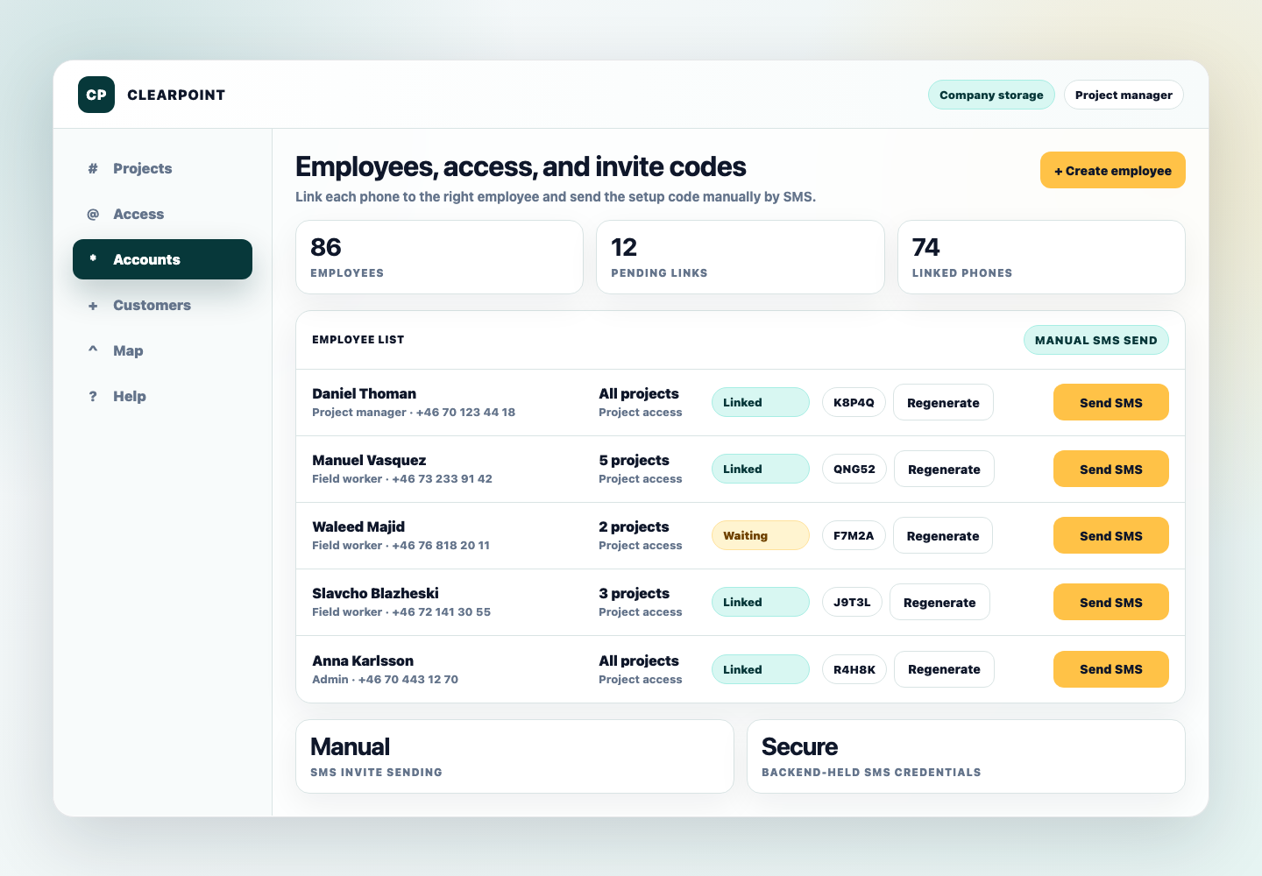1262x876 pixels.
Task: Regenerate Daniel Thoman's invite code
Action: click(x=943, y=402)
